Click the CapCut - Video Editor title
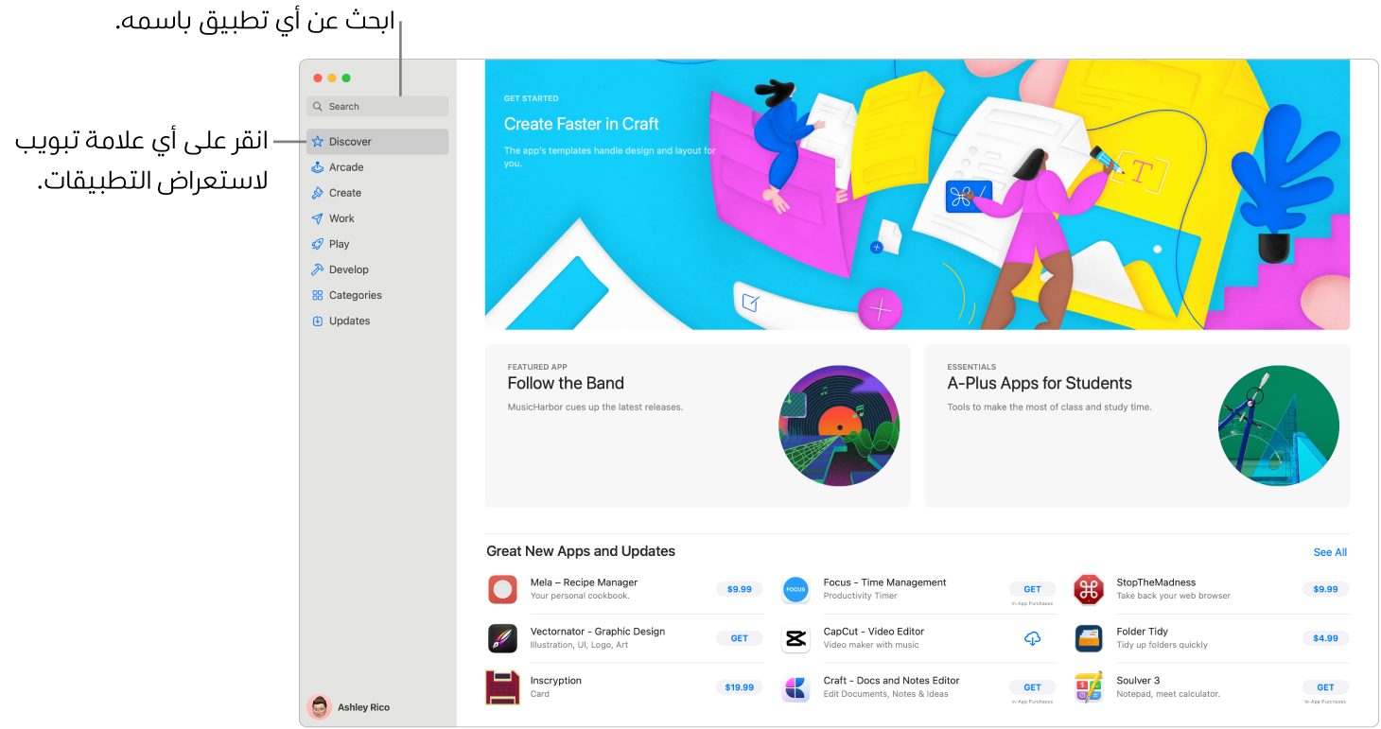This screenshot has height=729, width=1381. pyautogui.click(x=873, y=632)
